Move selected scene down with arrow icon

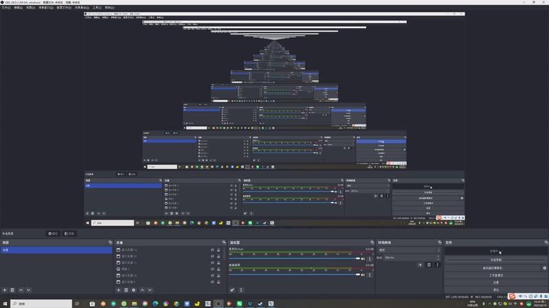tap(28, 290)
